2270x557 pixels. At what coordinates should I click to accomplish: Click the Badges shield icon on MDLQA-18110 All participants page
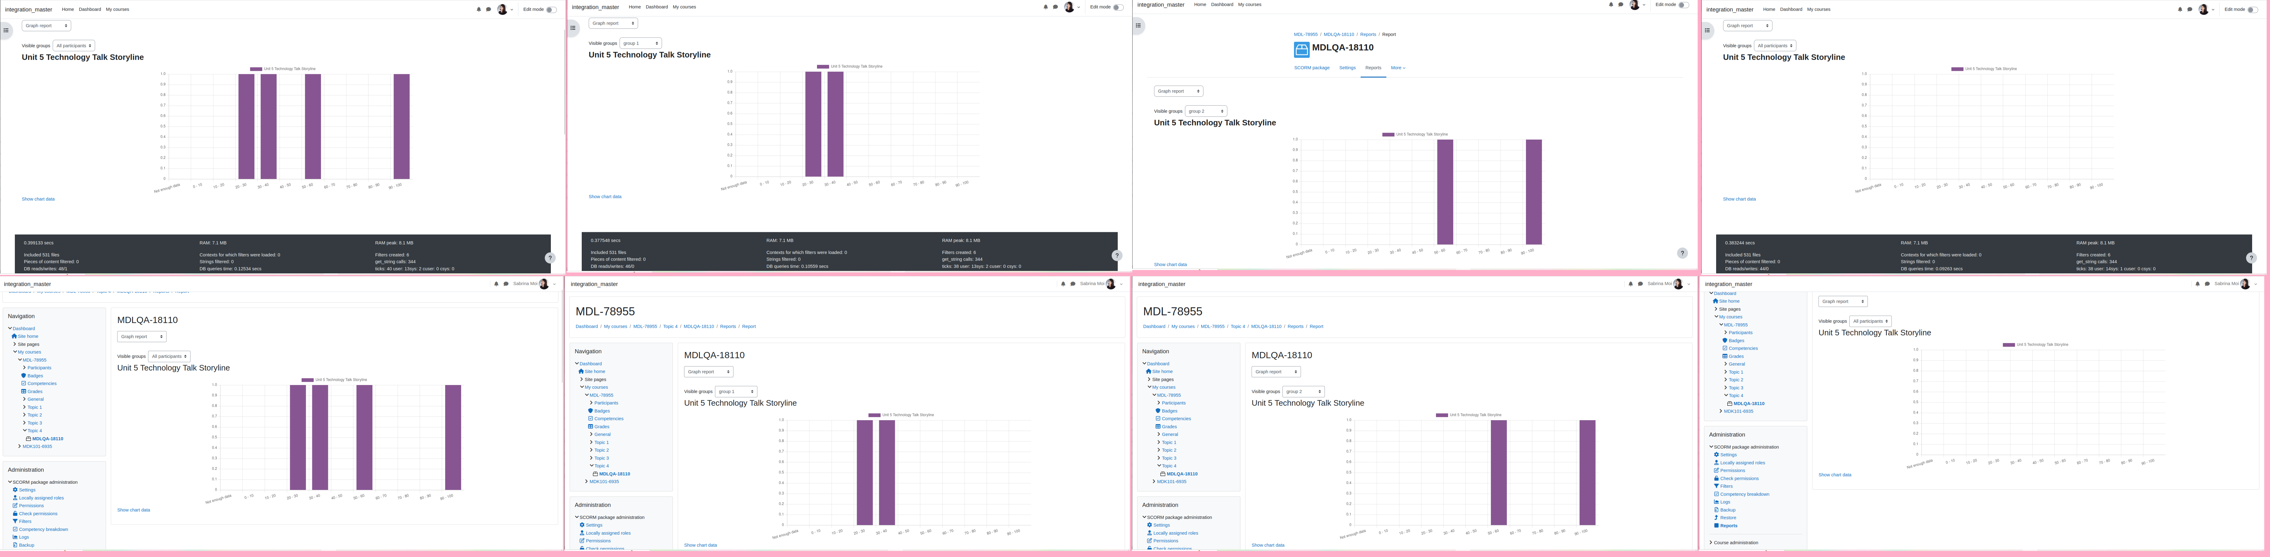24,375
